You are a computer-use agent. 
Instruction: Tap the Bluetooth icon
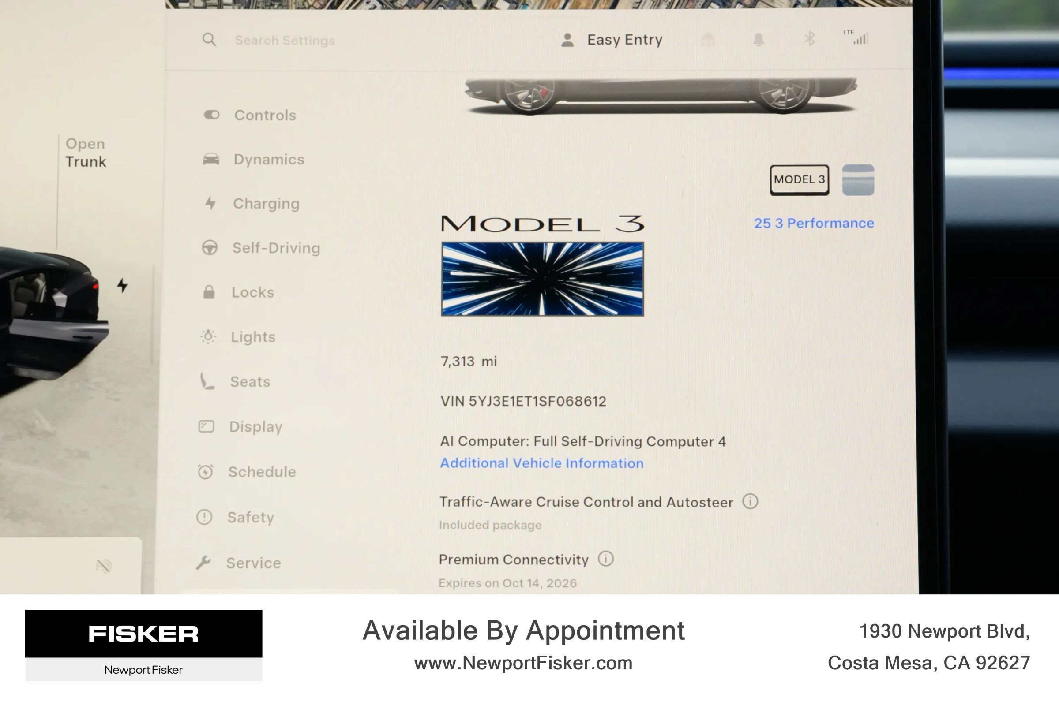click(x=809, y=39)
